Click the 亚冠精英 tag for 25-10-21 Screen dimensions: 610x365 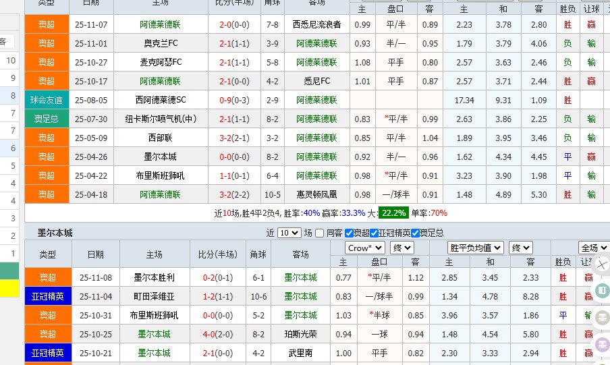(x=48, y=353)
